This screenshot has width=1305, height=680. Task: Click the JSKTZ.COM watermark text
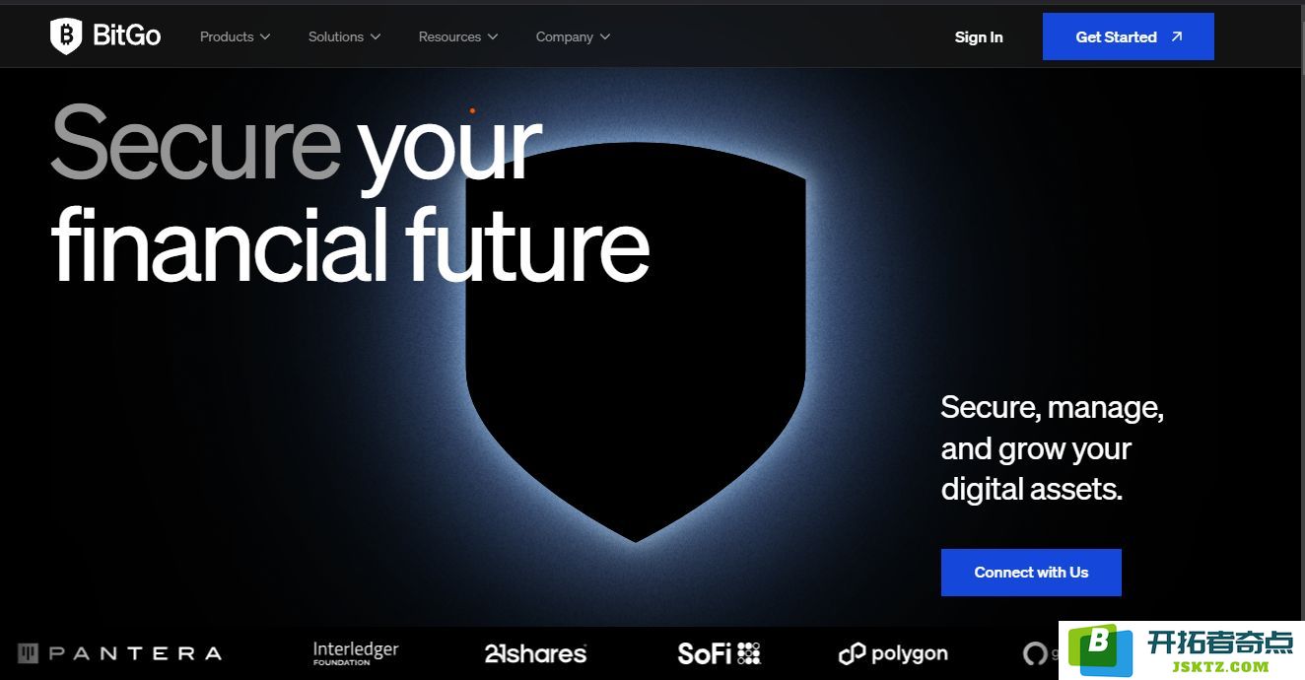pyautogui.click(x=1219, y=666)
